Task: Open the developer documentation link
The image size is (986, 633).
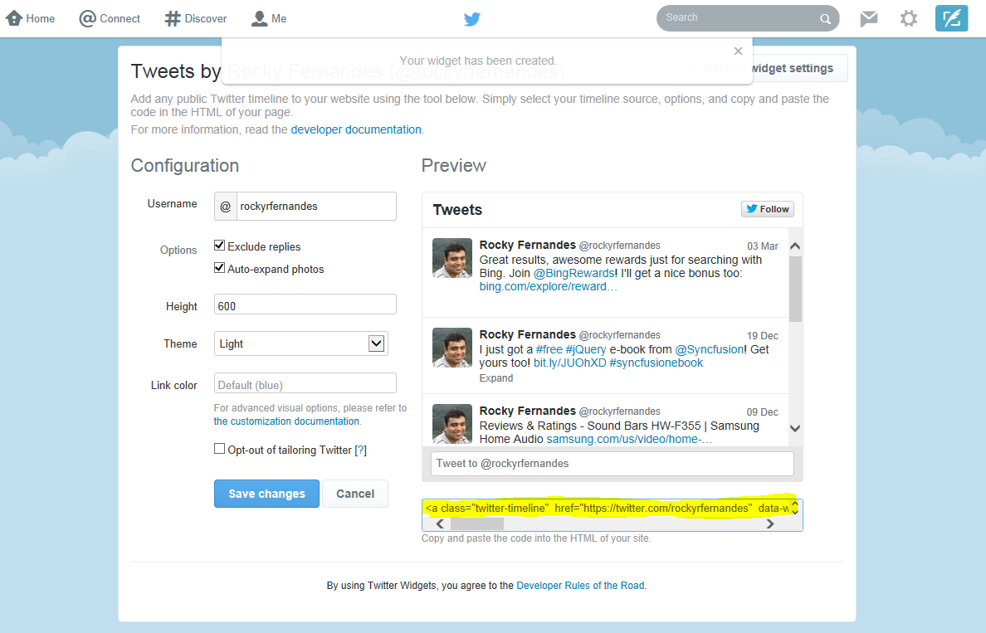Action: coord(356,129)
